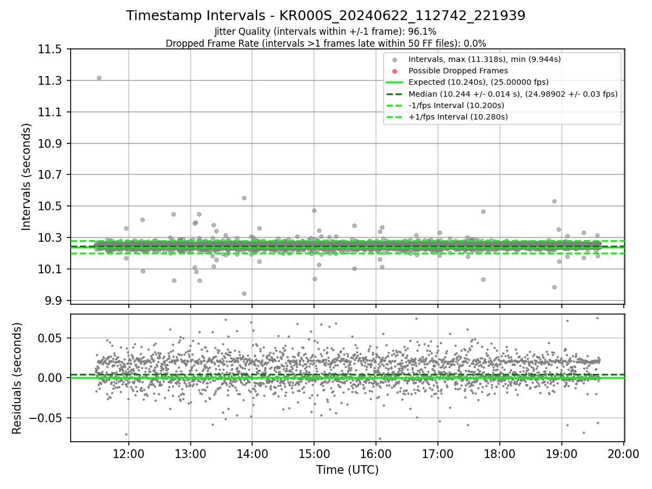Click the "Possible Dropped Frames" legend entry

tap(458, 71)
